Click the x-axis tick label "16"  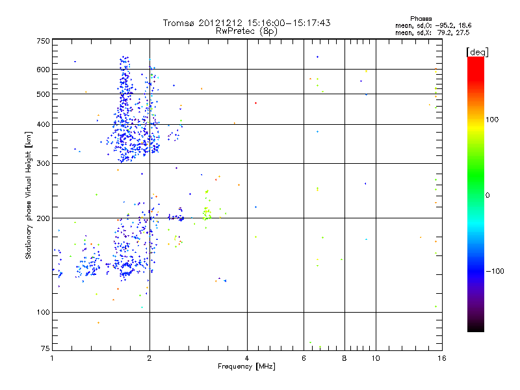coord(442,358)
